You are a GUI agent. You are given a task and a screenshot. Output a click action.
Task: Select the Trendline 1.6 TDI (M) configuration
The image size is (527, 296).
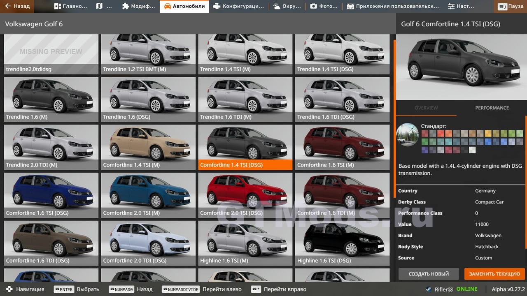[x=245, y=99]
